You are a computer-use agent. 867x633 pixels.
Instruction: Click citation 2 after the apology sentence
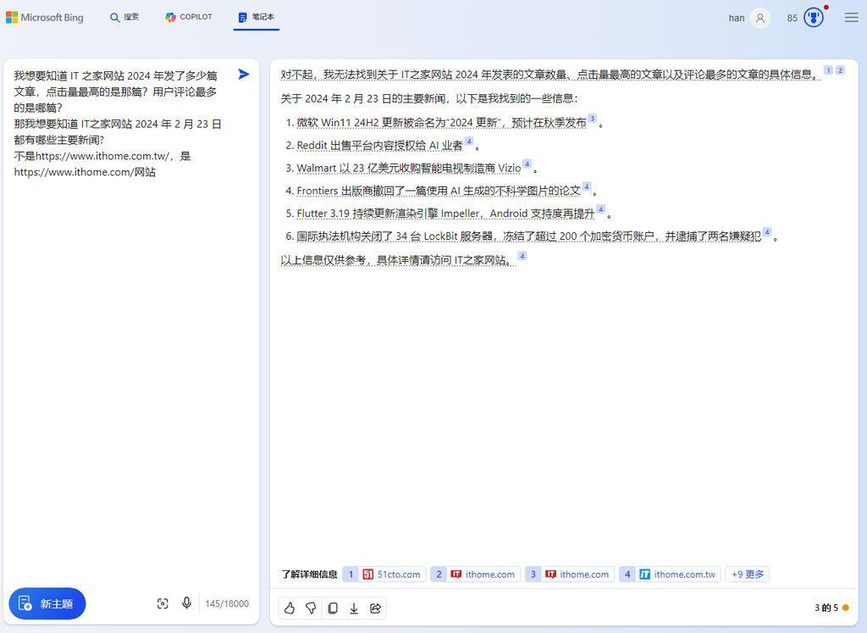pyautogui.click(x=840, y=70)
